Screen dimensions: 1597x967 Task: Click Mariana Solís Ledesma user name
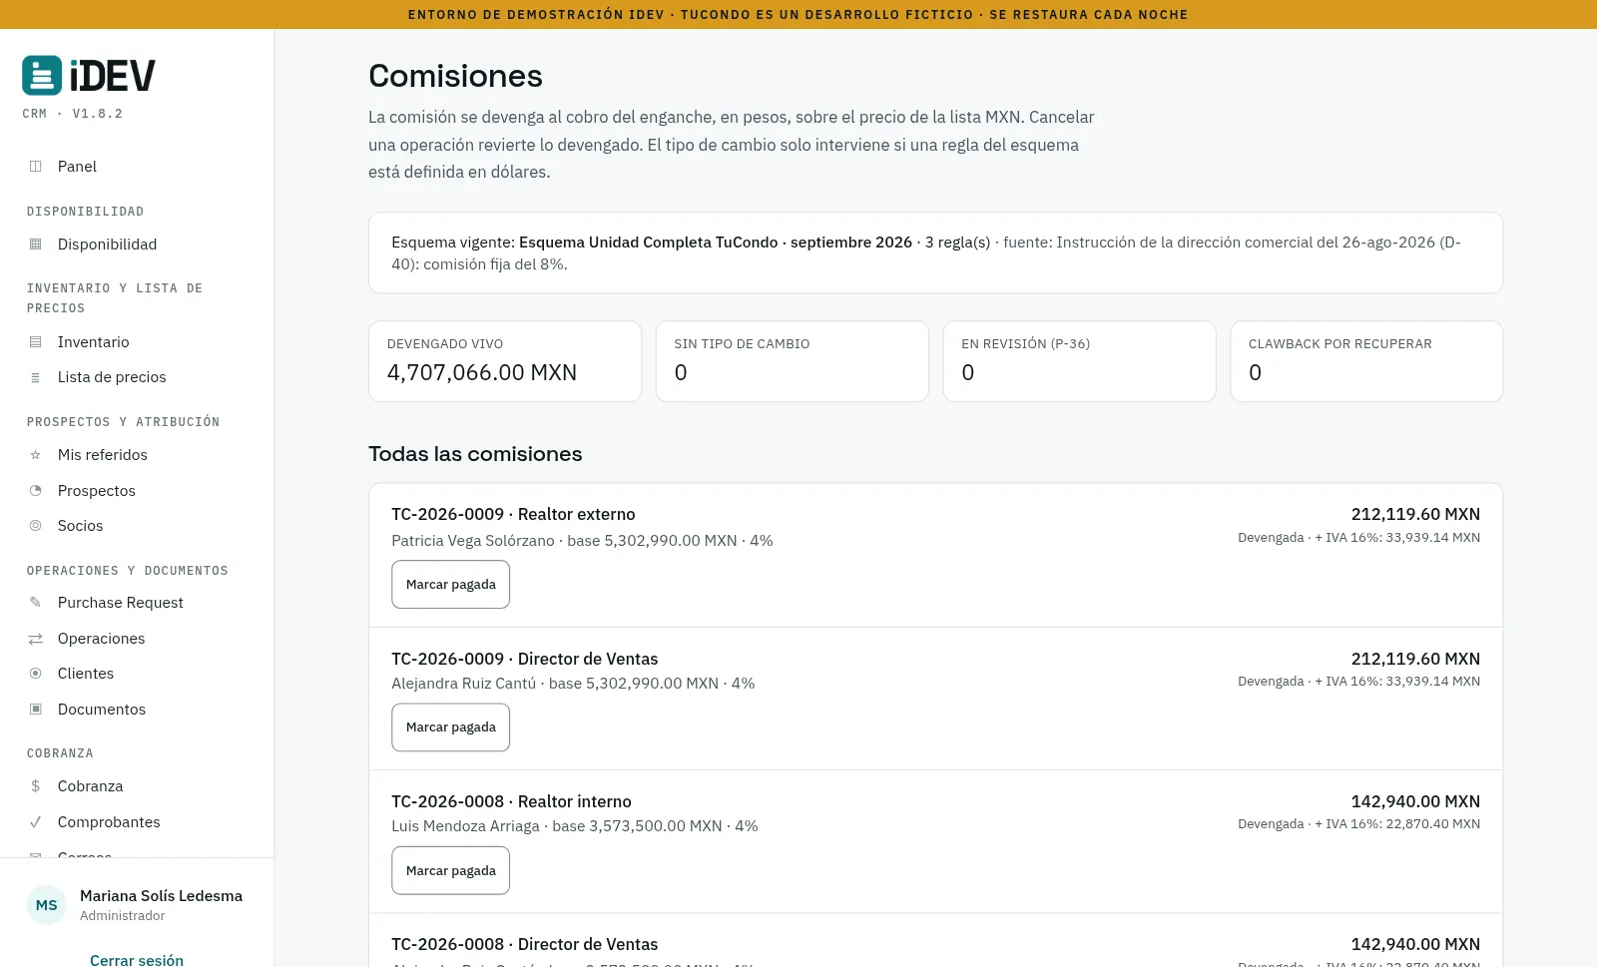pyautogui.click(x=161, y=896)
